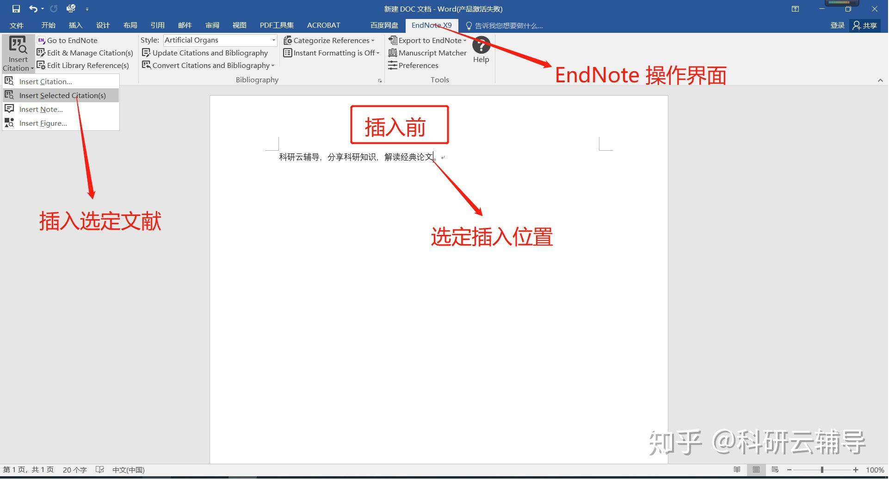Click the Preferences sliders icon

pyautogui.click(x=393, y=65)
